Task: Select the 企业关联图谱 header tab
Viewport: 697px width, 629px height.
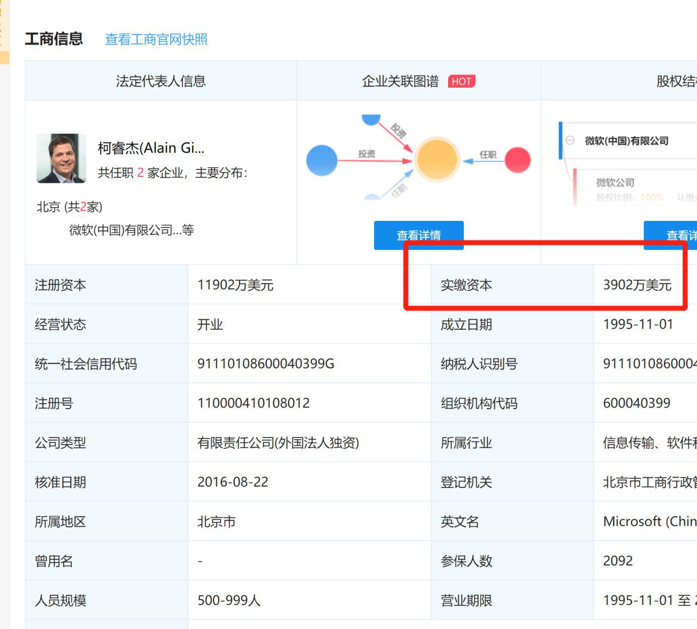Action: [x=400, y=81]
